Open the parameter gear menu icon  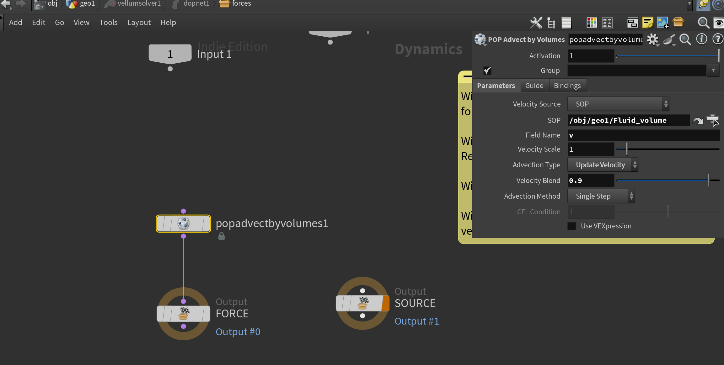point(652,39)
